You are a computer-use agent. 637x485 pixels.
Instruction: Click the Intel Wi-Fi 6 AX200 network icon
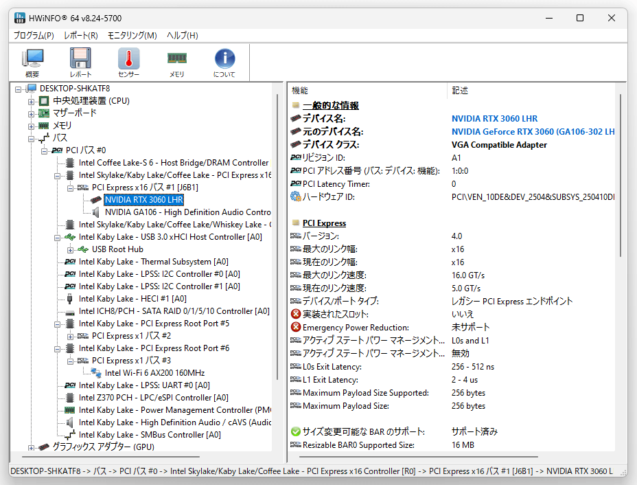tap(96, 372)
